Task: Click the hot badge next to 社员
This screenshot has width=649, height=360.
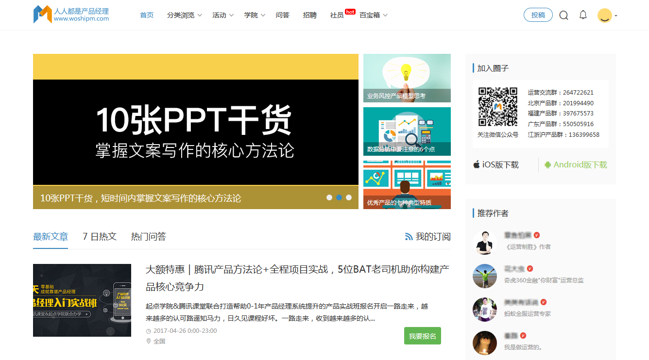Action: click(x=350, y=11)
